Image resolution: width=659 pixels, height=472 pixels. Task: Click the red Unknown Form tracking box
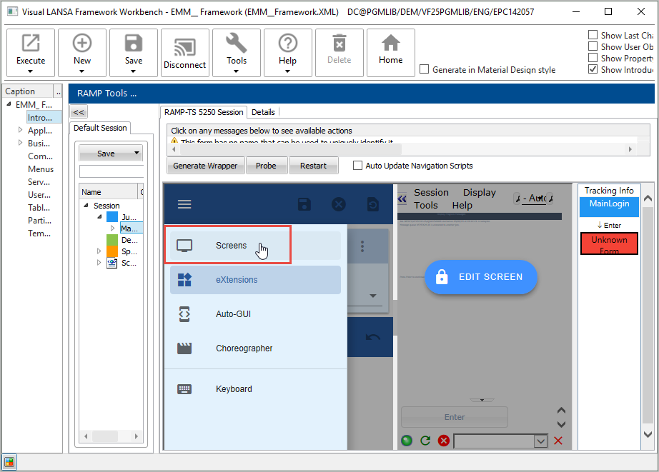(609, 244)
